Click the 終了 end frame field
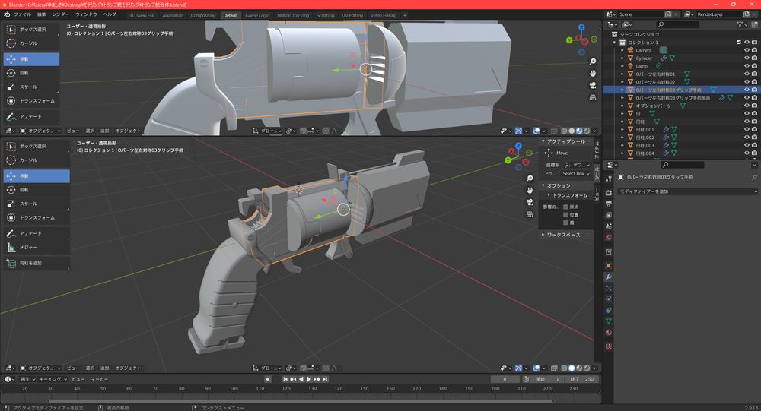Screen dimensions: 761x411 click(x=582, y=379)
